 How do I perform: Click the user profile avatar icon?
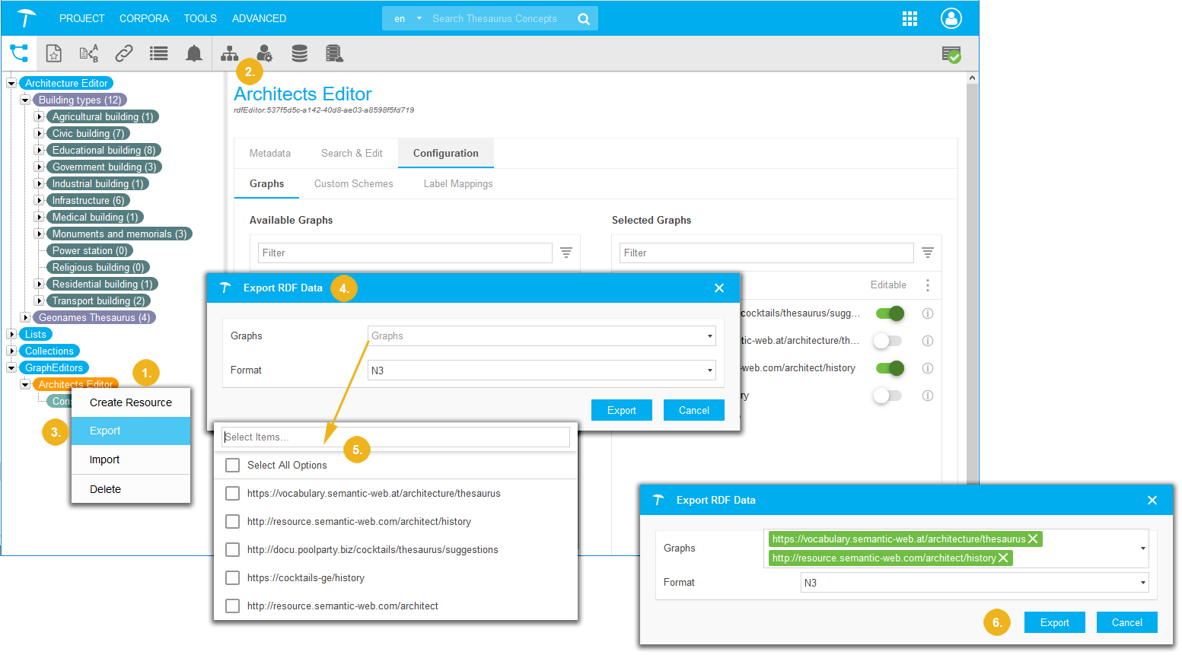tap(951, 19)
